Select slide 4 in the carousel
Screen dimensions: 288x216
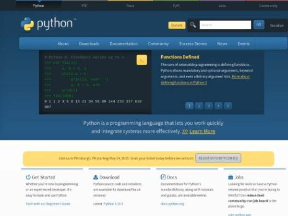(218, 106)
